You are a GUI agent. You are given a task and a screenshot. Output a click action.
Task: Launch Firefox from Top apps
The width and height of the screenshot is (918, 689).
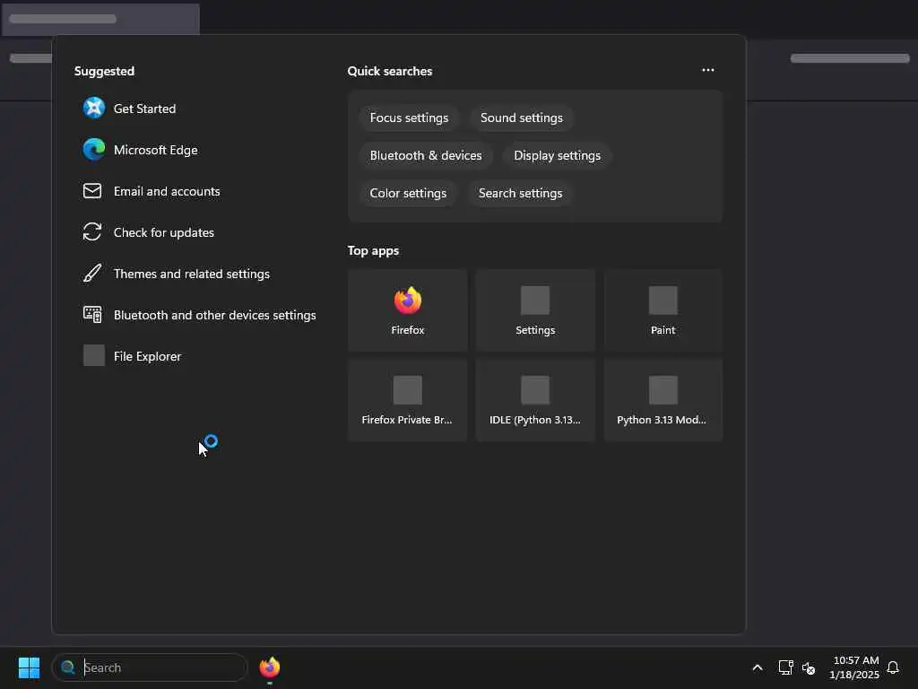pos(408,310)
